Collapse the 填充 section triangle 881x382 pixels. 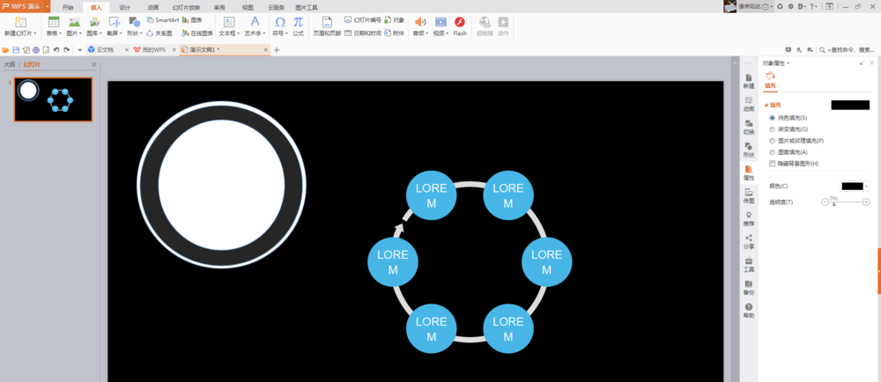pos(766,105)
